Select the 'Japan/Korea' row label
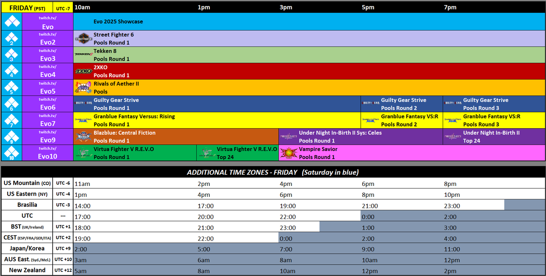 [x=27, y=248]
